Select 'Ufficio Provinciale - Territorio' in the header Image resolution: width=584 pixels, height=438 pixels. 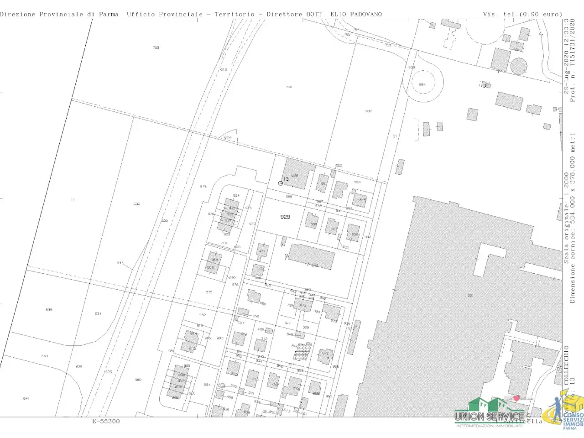pos(190,14)
